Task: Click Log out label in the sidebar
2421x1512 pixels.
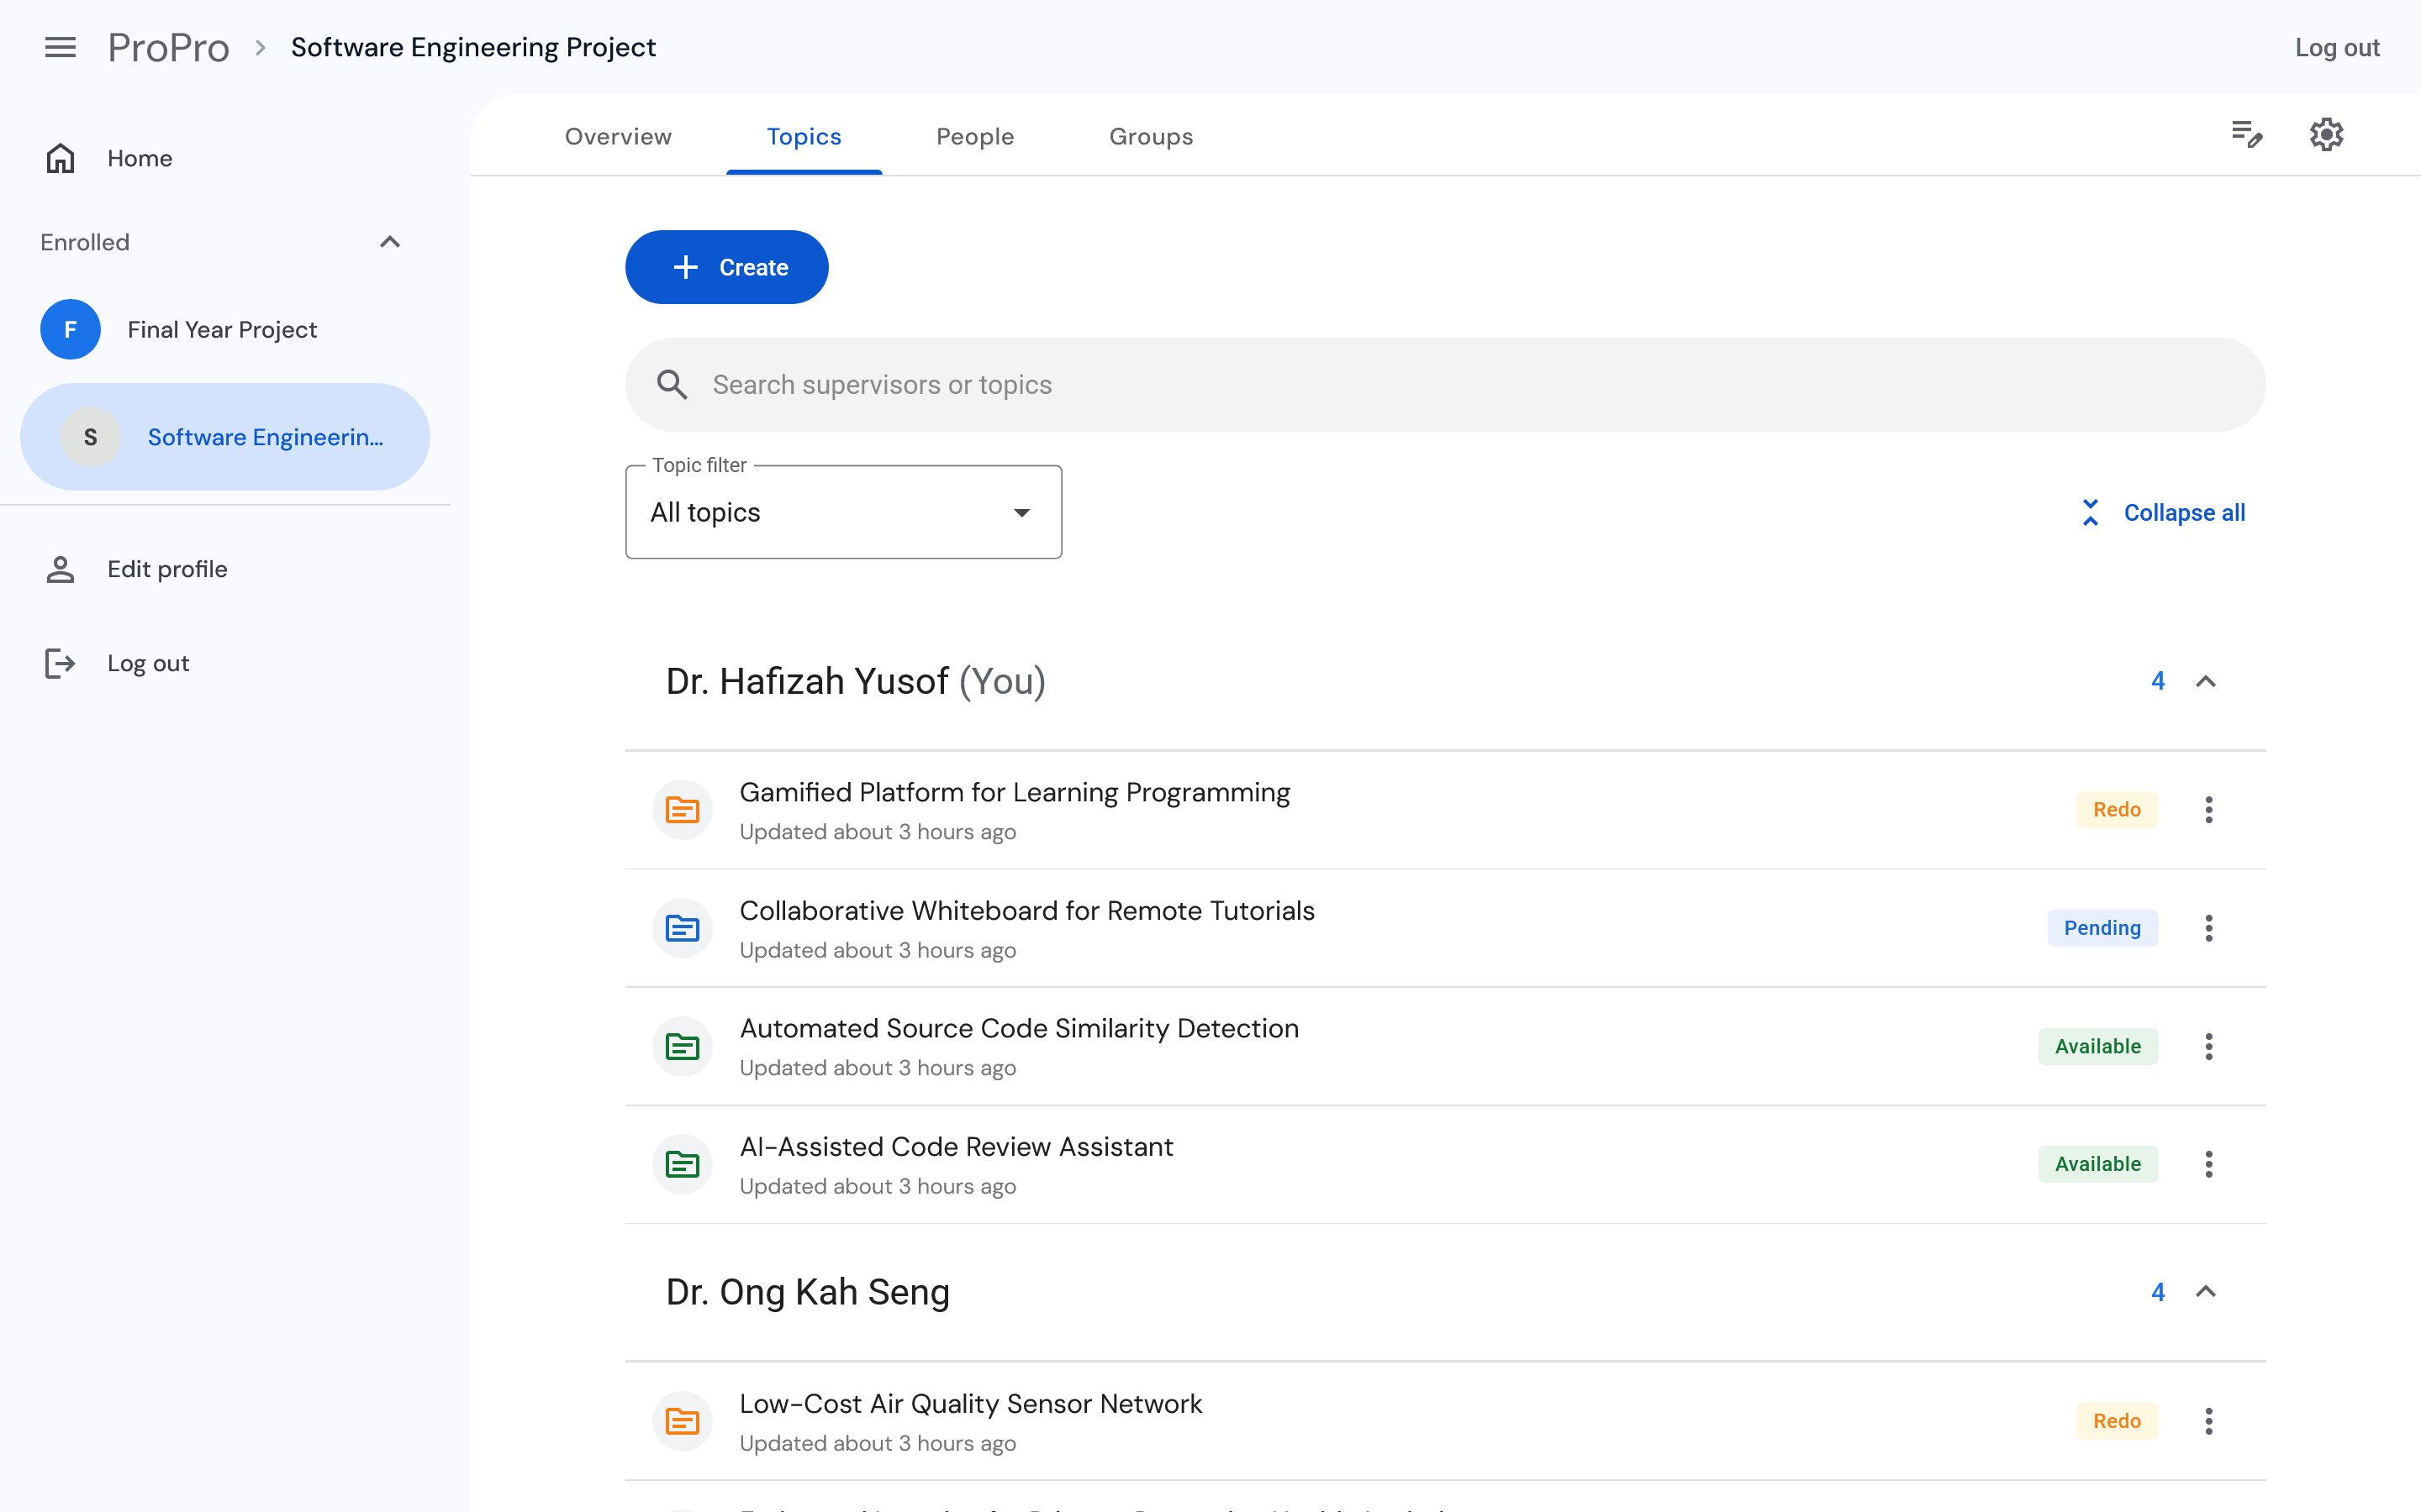Action: [x=148, y=663]
